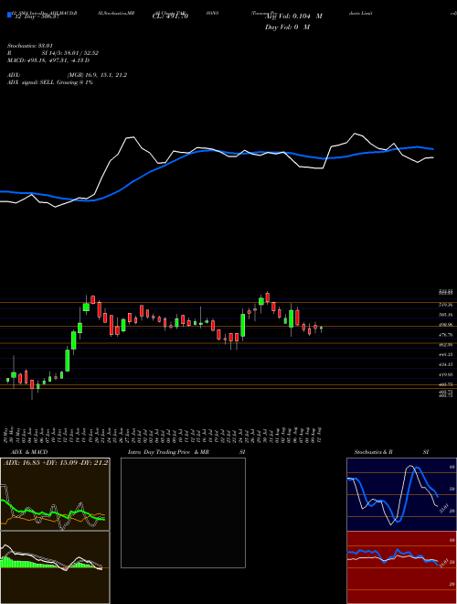Click the 'Stochastics: 33.01' reading
The height and width of the screenshot is (604, 457).
click(x=30, y=46)
